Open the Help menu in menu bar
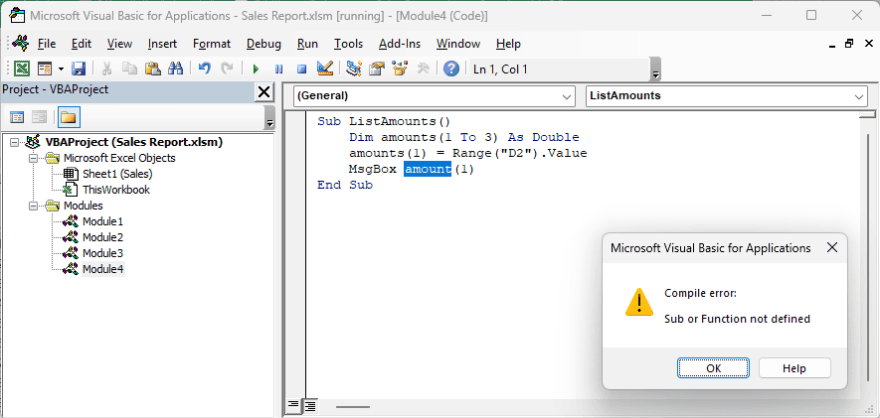Image resolution: width=880 pixels, height=418 pixels. (x=508, y=44)
